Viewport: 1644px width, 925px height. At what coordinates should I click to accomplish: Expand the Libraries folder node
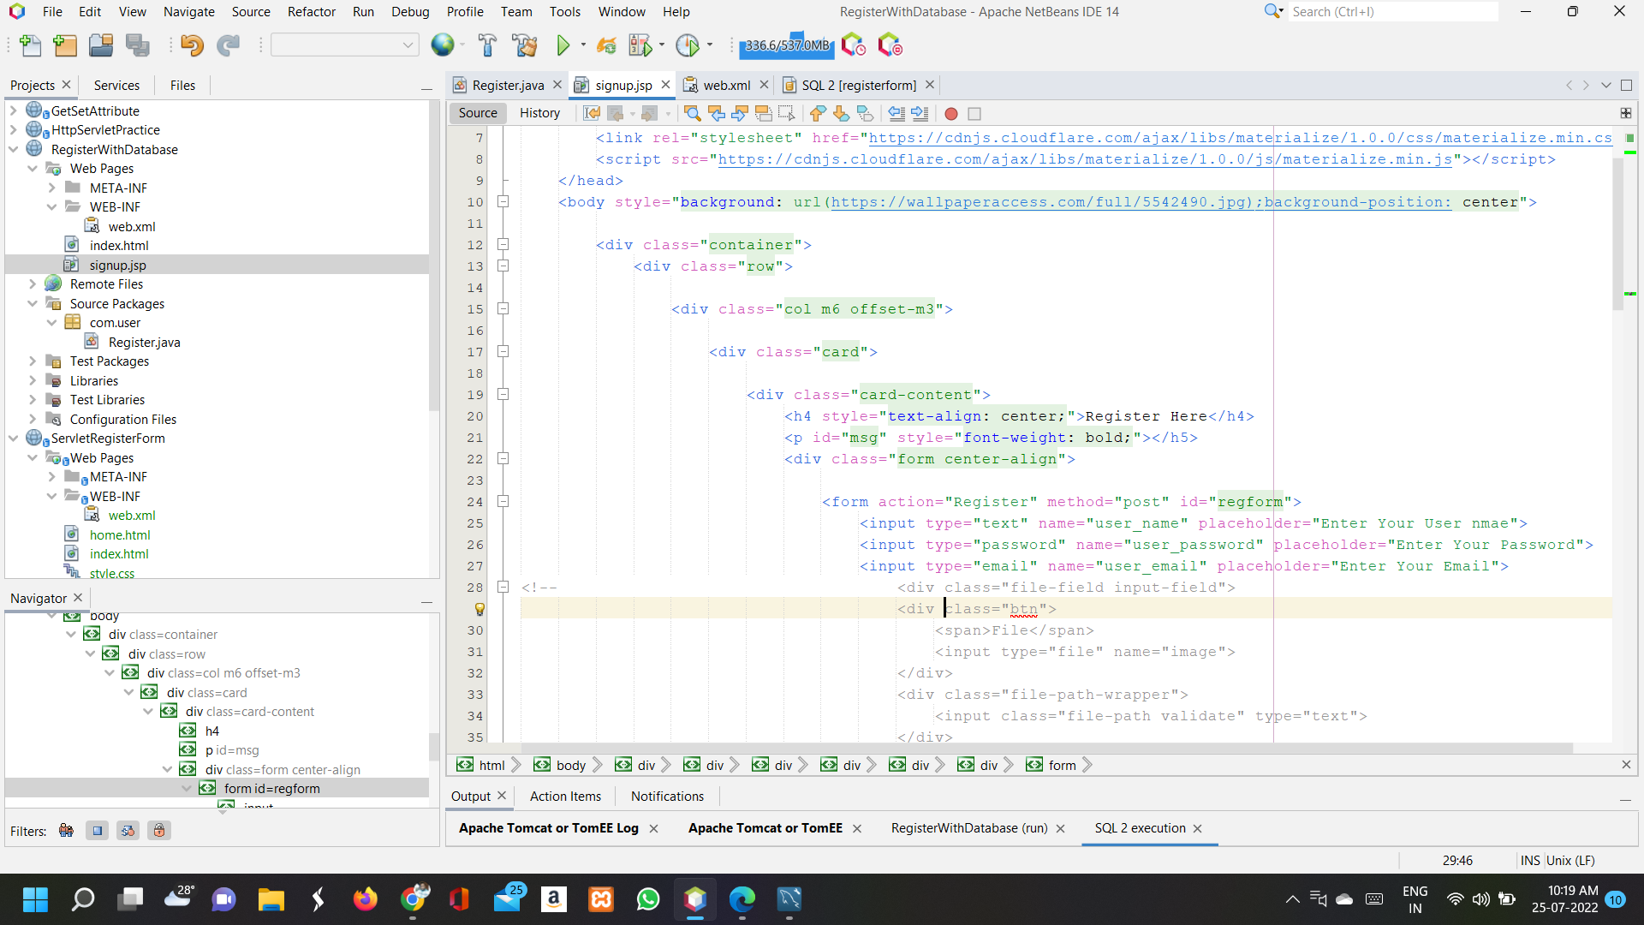(x=33, y=380)
